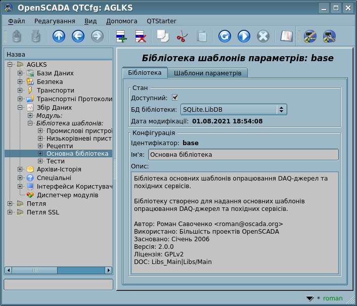Expand the Модуль: tree node

30,115
